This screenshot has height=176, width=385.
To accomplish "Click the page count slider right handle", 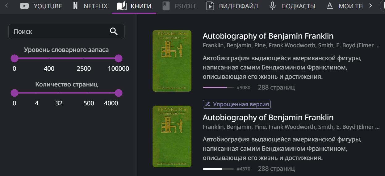I will (x=119, y=93).
